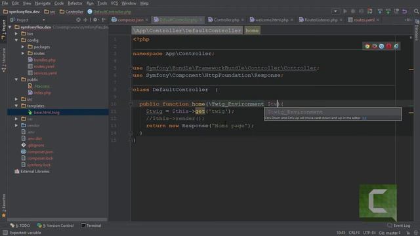
Task: Expand the vendor folder
Action: (16, 125)
